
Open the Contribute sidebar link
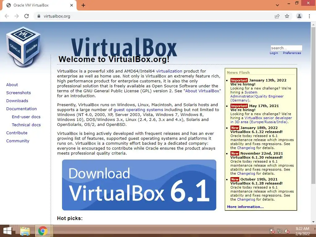(17, 133)
